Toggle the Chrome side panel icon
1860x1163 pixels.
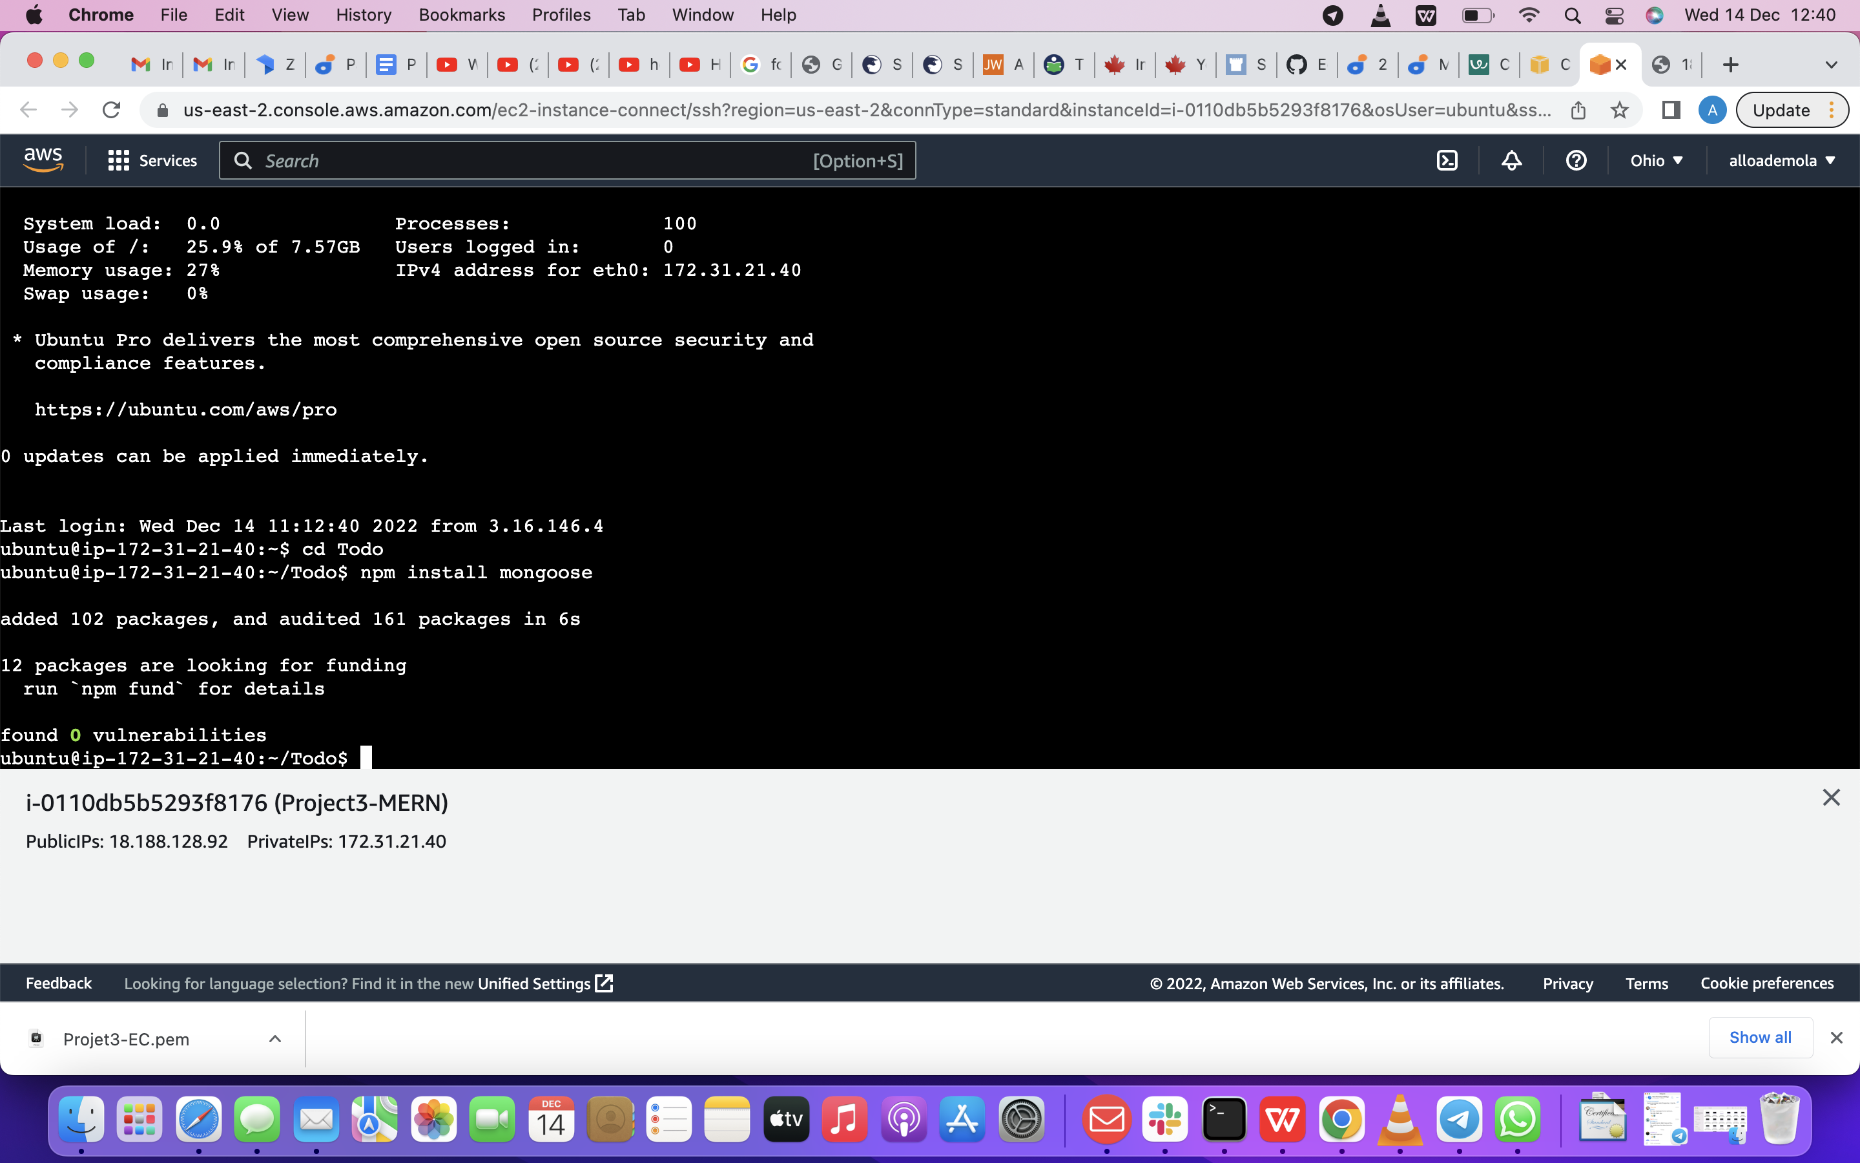[1671, 110]
